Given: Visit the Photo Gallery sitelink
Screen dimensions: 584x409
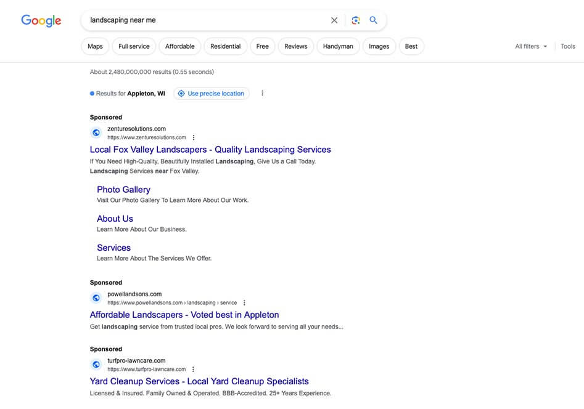Looking at the screenshot, I should (123, 190).
